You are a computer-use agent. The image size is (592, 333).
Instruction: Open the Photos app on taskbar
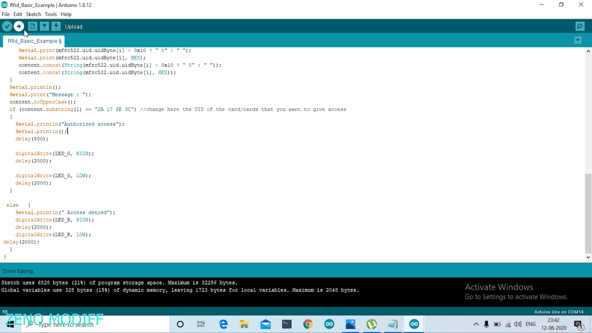coord(351,324)
